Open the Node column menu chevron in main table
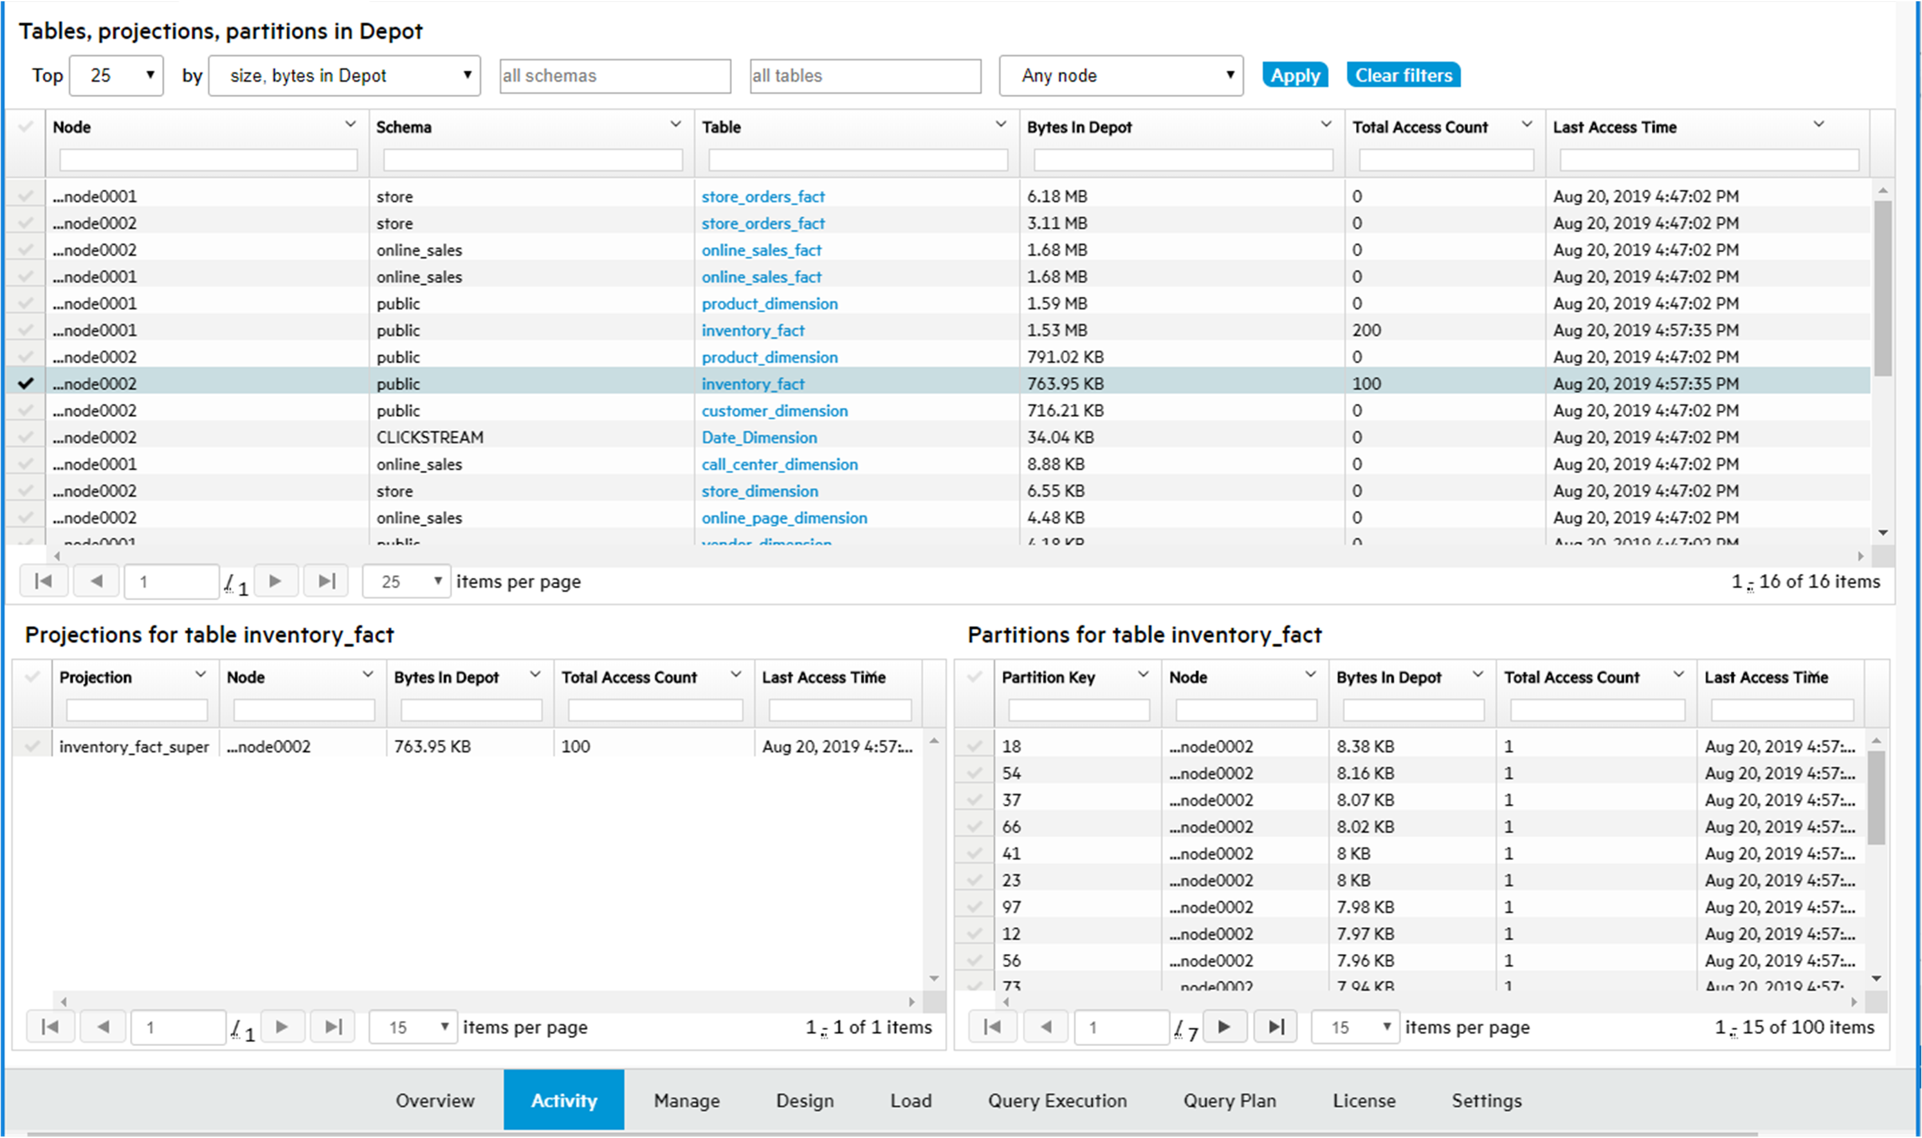Screen dimensions: 1922x1138 pos(351,124)
